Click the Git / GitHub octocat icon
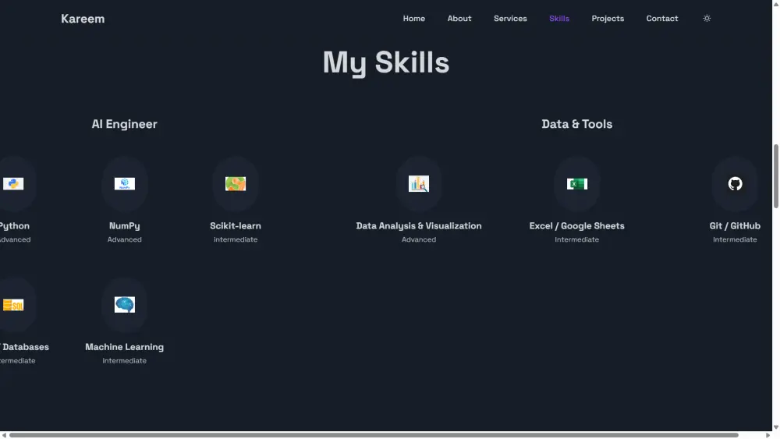Image resolution: width=780 pixels, height=439 pixels. pyautogui.click(x=736, y=184)
